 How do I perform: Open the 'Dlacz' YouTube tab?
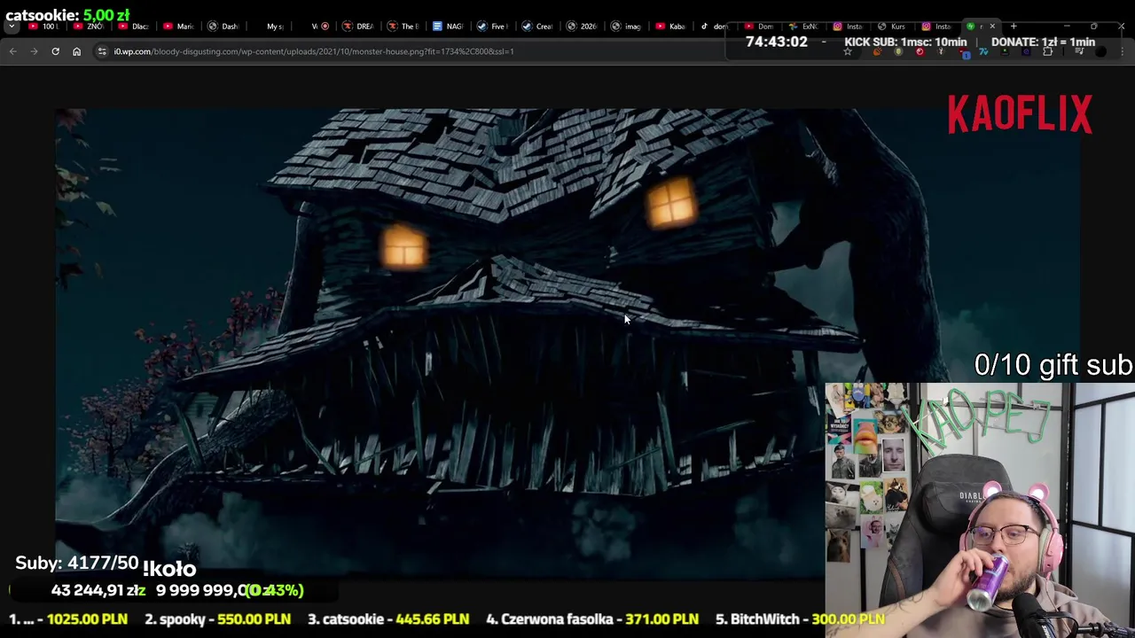pos(134,27)
